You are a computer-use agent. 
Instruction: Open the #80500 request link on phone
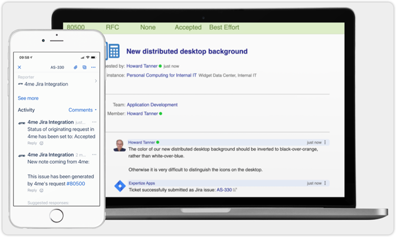click(x=76, y=184)
